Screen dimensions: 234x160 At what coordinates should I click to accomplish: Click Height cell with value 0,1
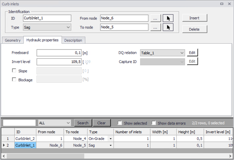pos(190,145)
